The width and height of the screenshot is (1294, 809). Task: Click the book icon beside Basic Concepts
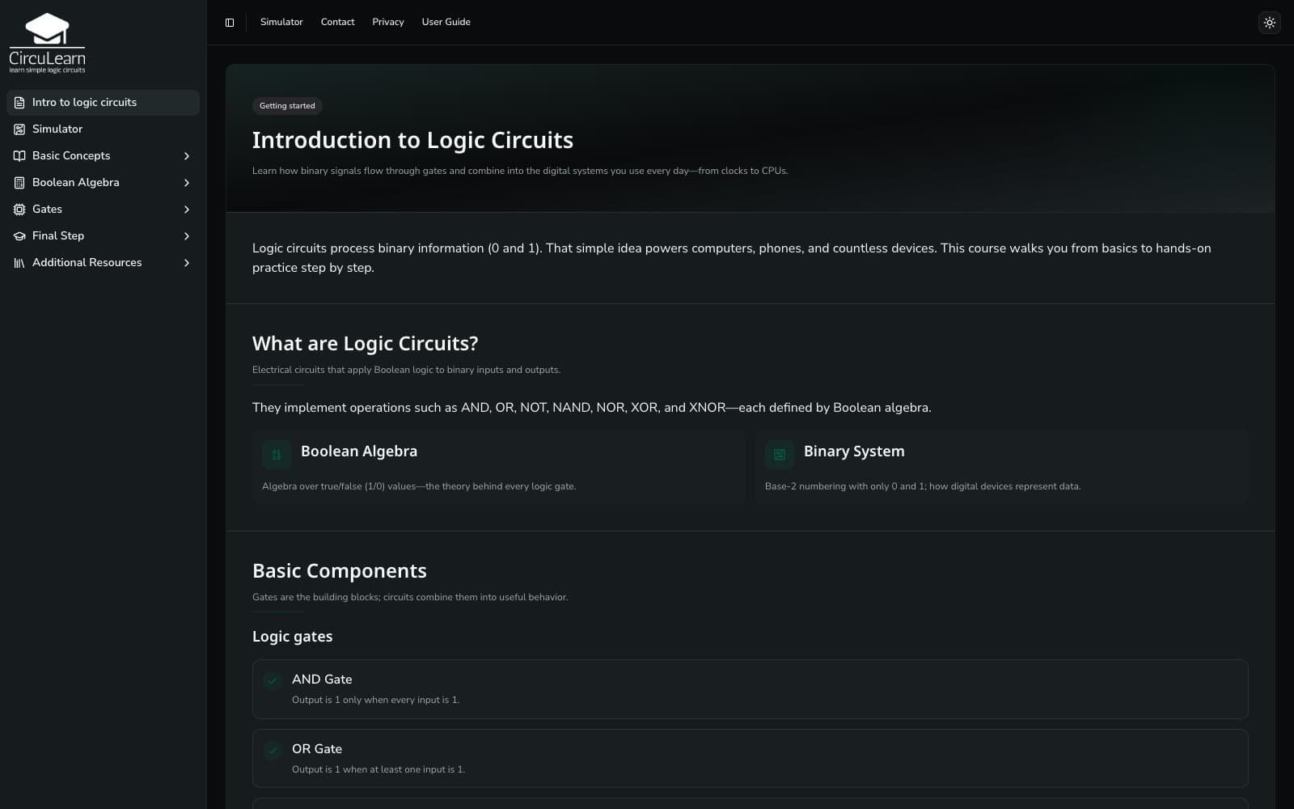(19, 156)
